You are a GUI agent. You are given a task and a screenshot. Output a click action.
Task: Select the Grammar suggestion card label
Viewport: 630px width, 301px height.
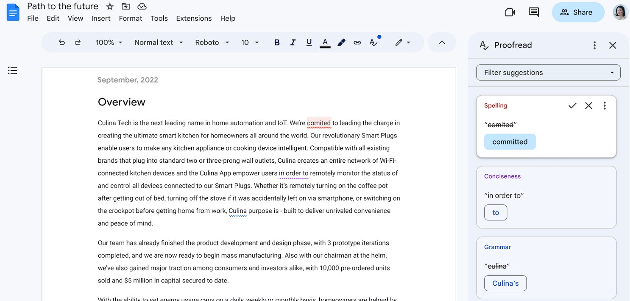[x=497, y=247]
